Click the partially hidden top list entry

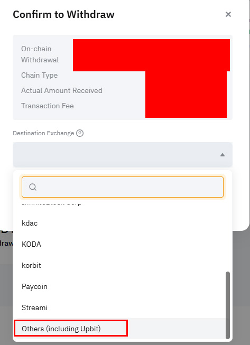[51, 203]
